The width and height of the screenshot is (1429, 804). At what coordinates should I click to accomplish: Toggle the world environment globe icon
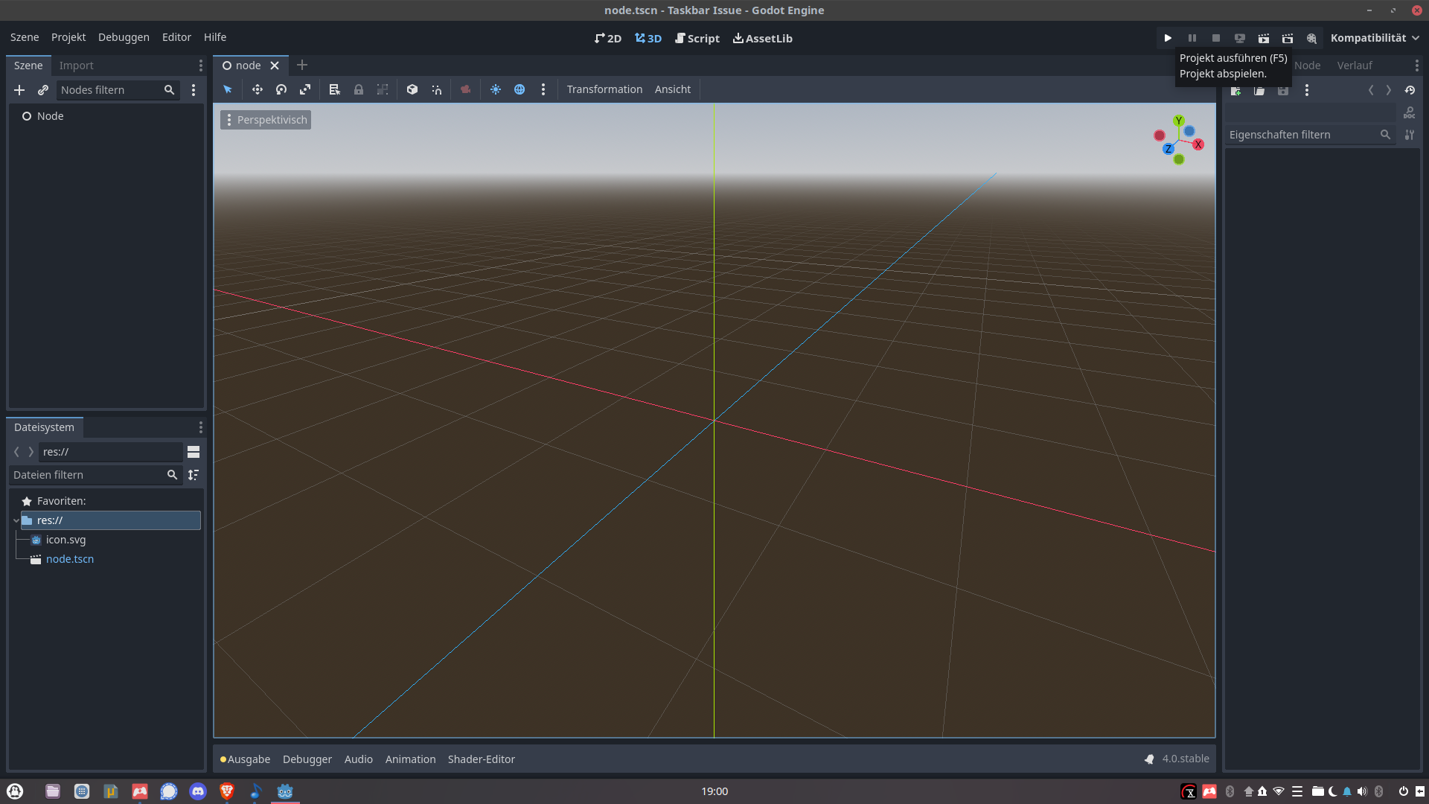coord(520,89)
